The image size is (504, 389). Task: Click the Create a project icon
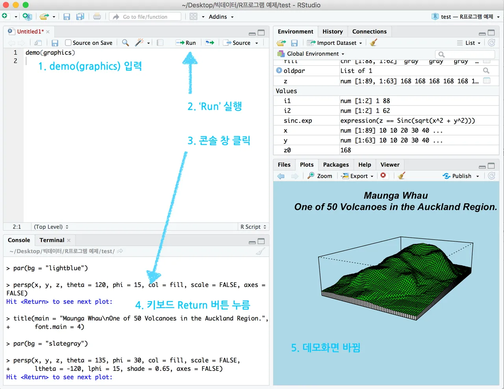click(x=27, y=17)
